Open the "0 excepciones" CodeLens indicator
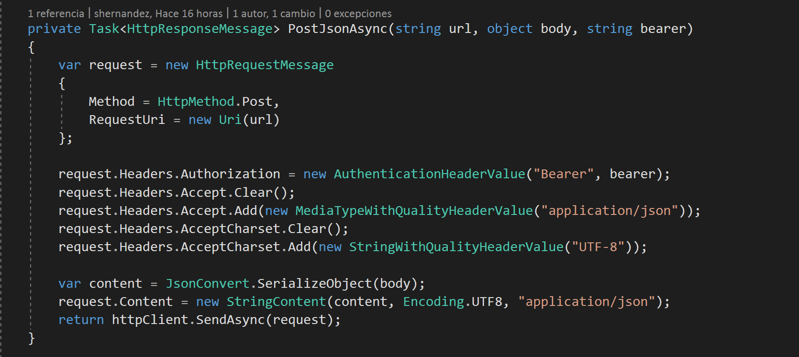The width and height of the screenshot is (799, 357). pyautogui.click(x=358, y=13)
